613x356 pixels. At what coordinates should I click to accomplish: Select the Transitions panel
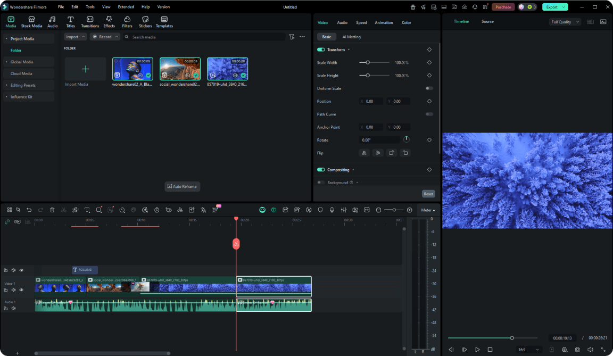pos(89,21)
